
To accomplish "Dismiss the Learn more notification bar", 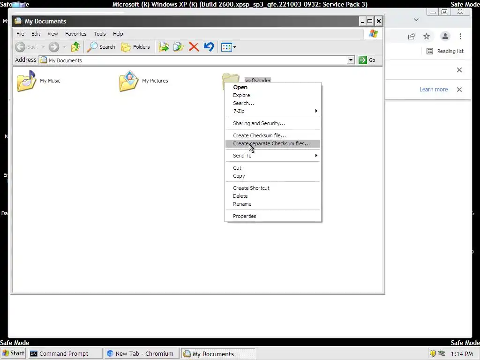I will (459, 90).
